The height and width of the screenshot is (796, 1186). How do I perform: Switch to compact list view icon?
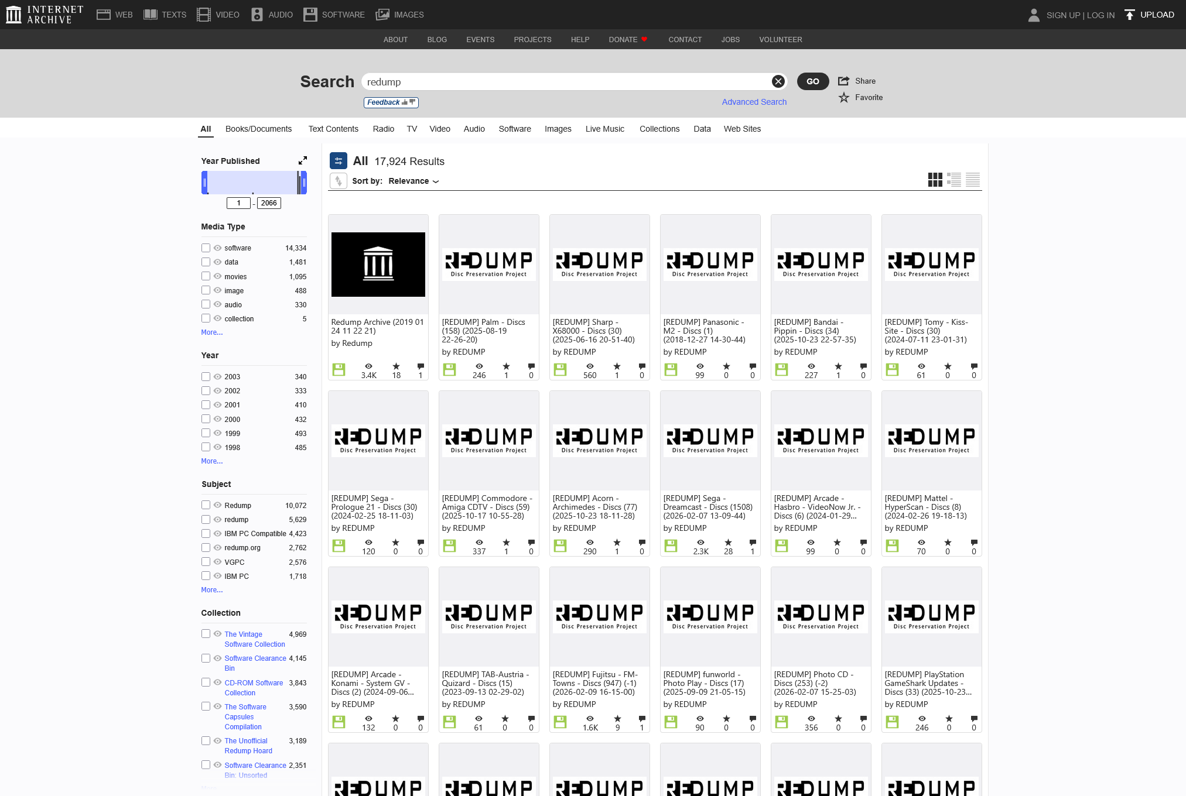973,180
